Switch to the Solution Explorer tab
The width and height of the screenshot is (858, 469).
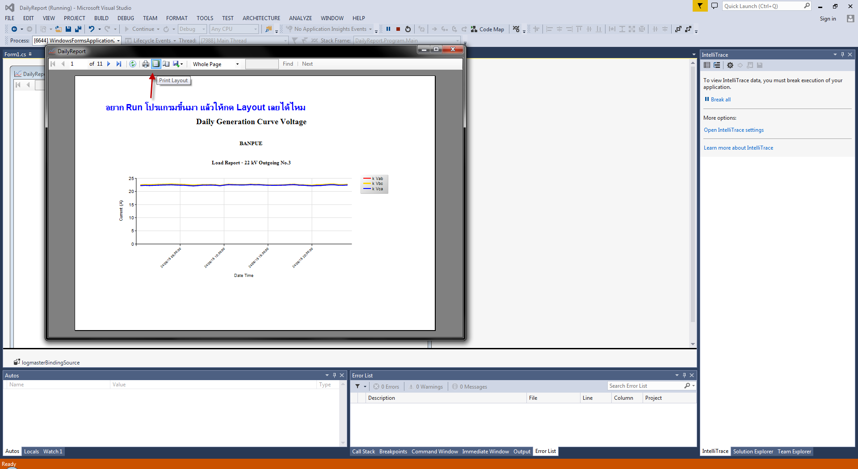753,452
